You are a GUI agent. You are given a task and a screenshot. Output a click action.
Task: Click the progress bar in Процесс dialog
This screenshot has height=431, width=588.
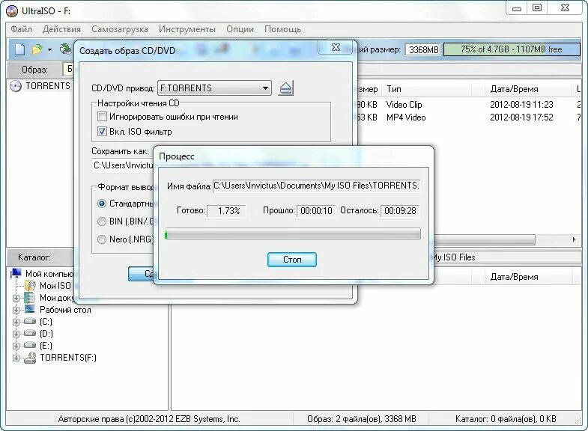[292, 234]
